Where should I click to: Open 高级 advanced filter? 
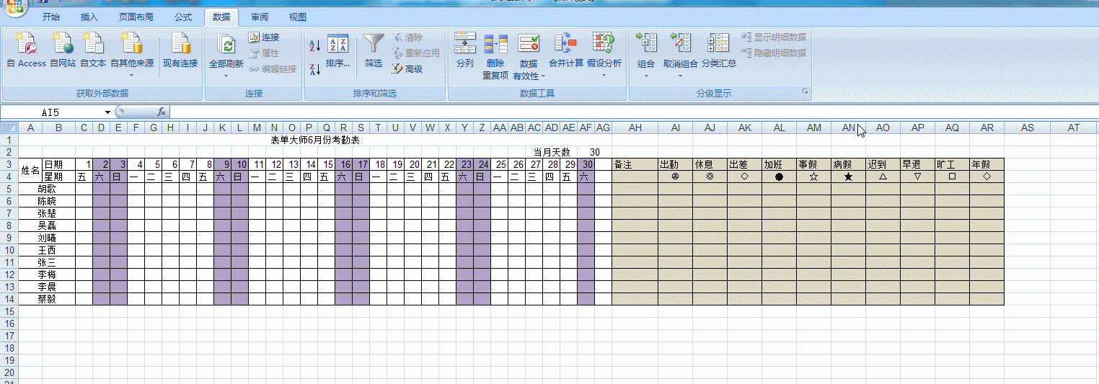tap(407, 69)
